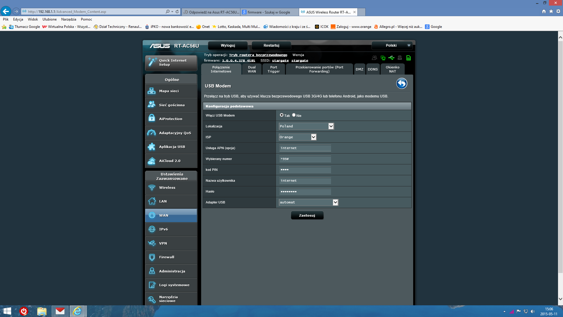Click the Usługa APN input field
The image size is (563, 317).
pos(305,148)
